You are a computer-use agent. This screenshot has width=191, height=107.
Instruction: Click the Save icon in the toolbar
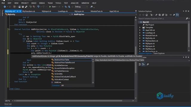coord(23,7)
